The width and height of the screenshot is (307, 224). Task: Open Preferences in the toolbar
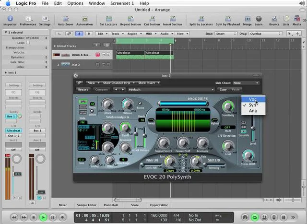click(28, 21)
